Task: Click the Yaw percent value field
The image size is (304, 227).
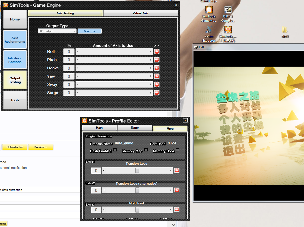Action: point(69,76)
